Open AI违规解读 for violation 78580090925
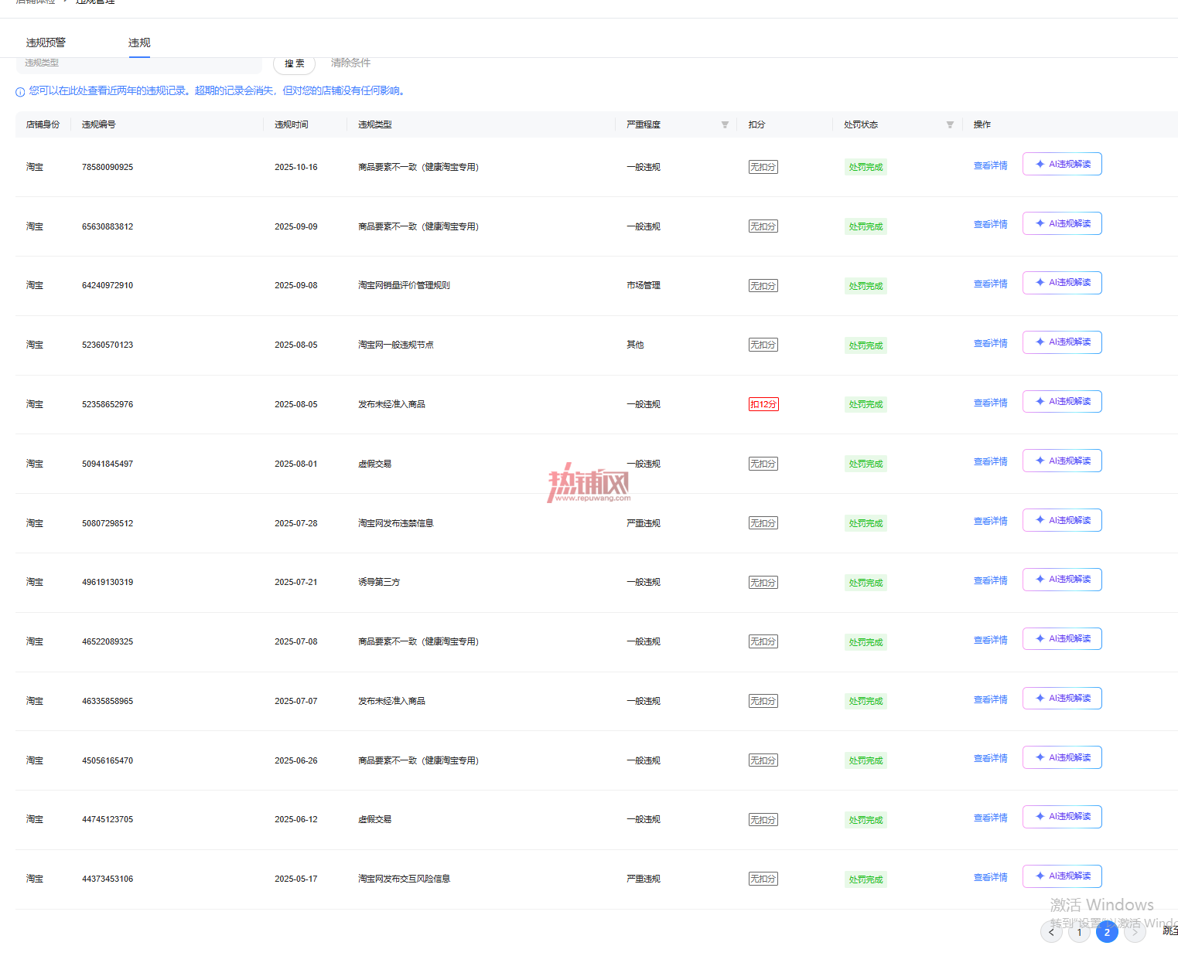Viewport: 1178px width, 966px height. pyautogui.click(x=1062, y=164)
